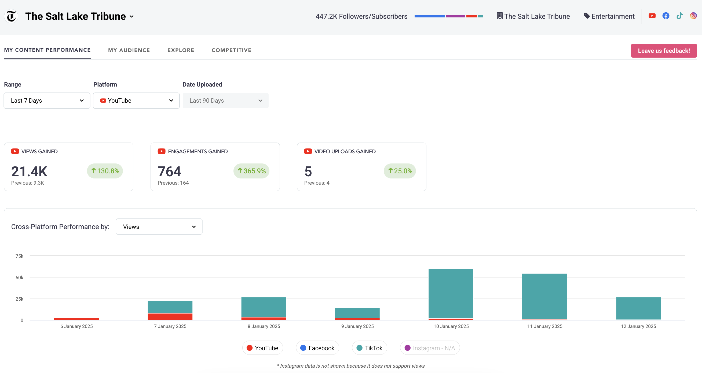
Task: Click the 10 January 2025 TikTok bar
Action: [x=451, y=293]
